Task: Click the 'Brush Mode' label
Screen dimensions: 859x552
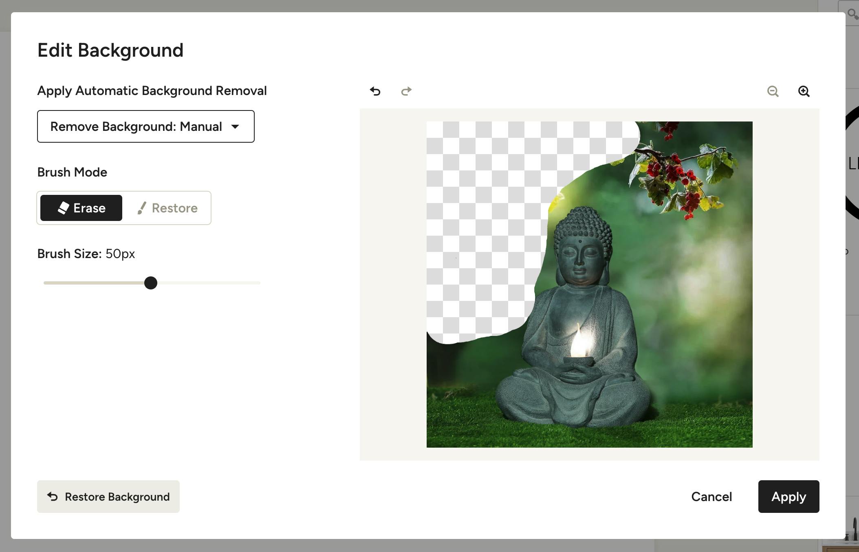Action: coord(72,172)
